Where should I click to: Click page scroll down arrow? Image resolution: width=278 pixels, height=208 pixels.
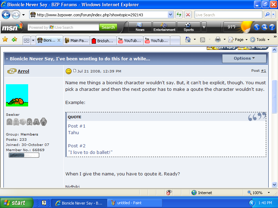[x=274, y=185]
